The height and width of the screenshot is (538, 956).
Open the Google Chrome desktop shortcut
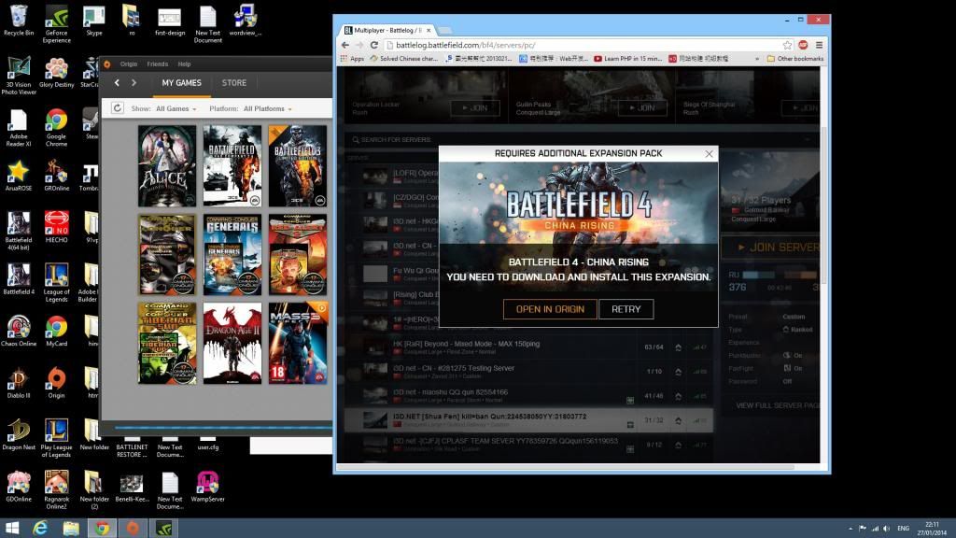[x=56, y=127]
